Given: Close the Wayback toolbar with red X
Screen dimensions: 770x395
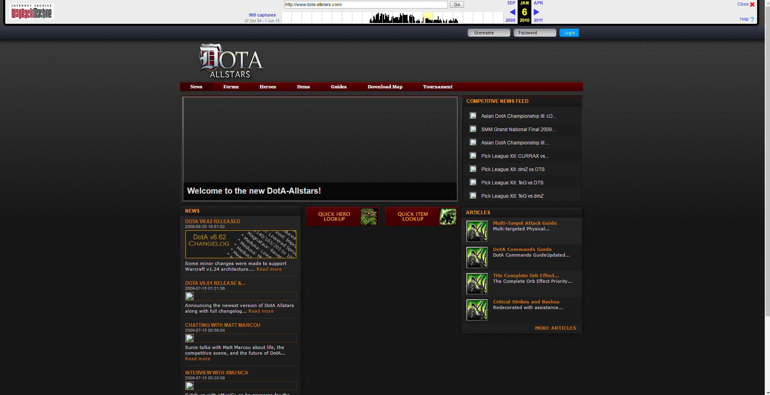Looking at the screenshot, I should coord(752,4).
